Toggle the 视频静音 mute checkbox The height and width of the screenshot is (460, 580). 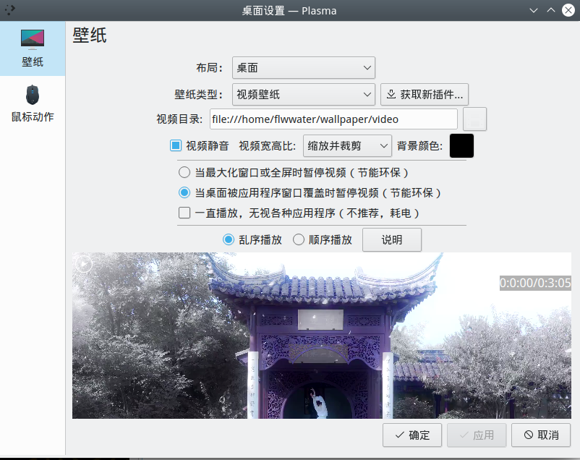(176, 145)
